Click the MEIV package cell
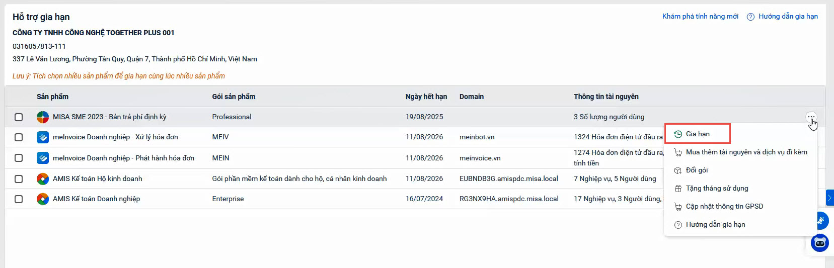Screen dimensions: 834x268 220,137
